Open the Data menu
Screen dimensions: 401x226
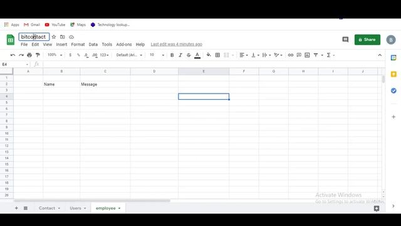click(x=93, y=45)
